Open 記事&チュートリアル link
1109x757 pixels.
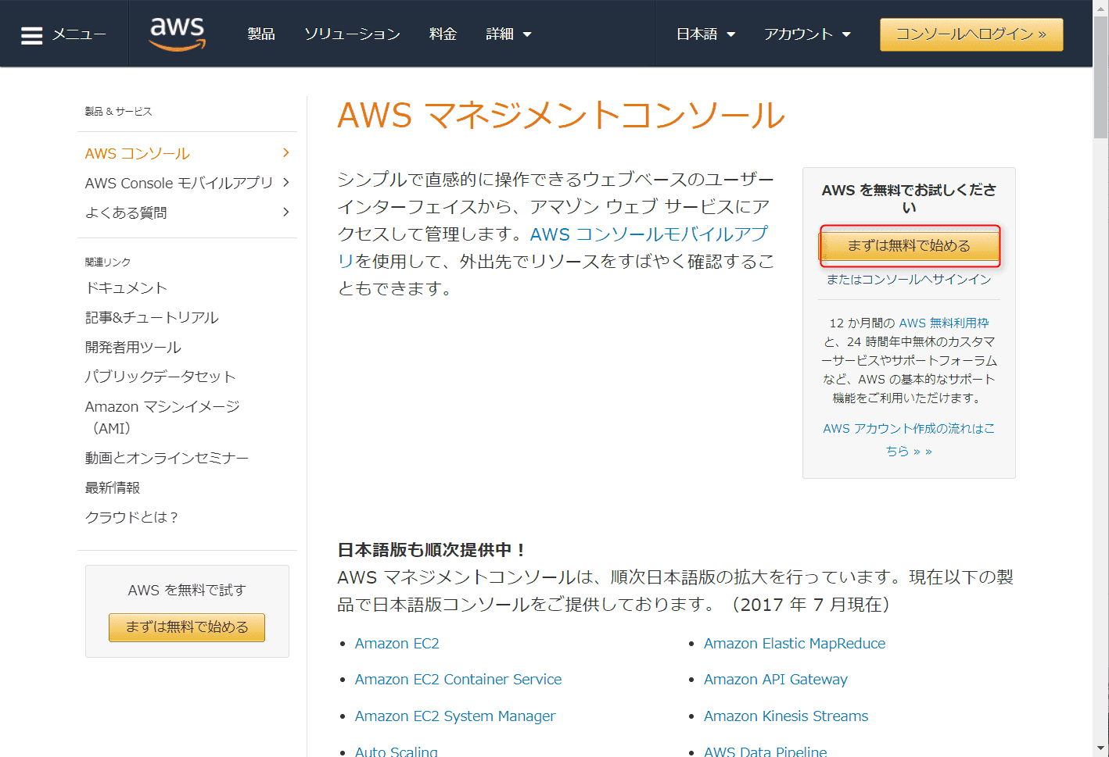[x=152, y=317]
